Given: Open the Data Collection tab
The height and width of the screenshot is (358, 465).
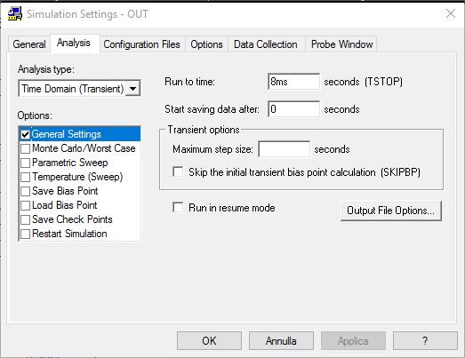Looking at the screenshot, I should point(266,44).
